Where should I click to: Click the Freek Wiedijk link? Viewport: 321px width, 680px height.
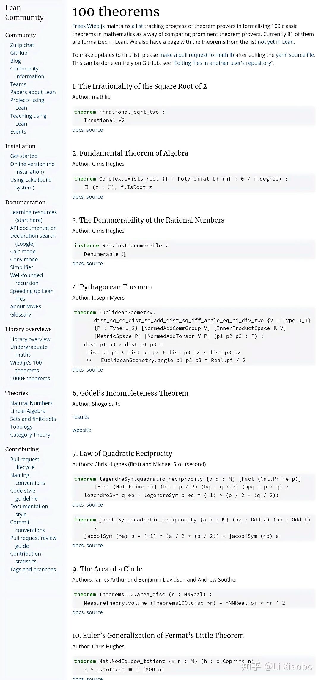coord(88,26)
